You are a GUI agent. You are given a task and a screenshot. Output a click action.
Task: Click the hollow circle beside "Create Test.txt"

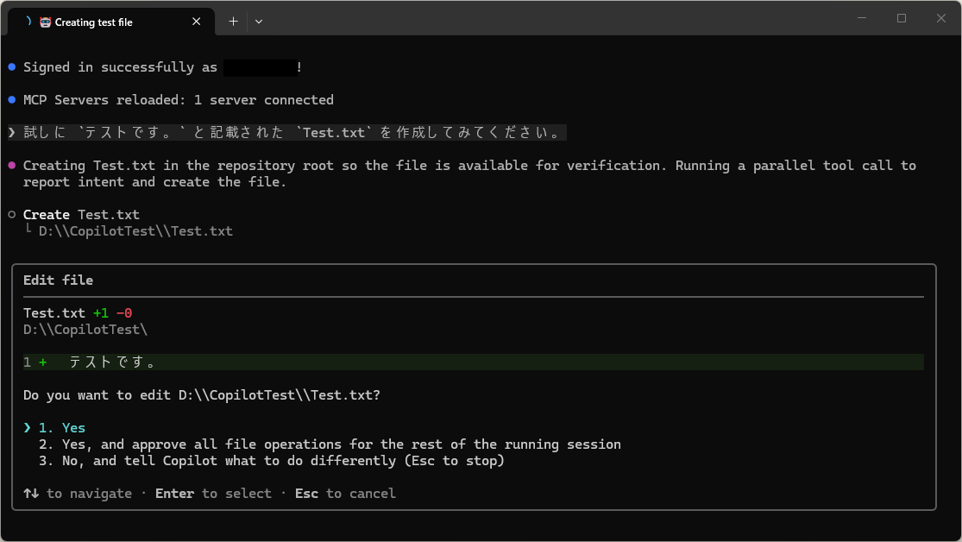11,215
